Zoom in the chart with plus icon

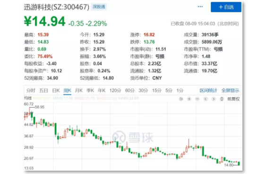[189, 99]
